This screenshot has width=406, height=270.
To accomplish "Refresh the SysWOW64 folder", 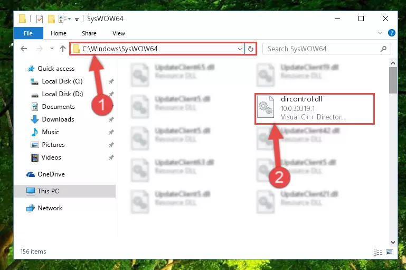I will point(251,49).
